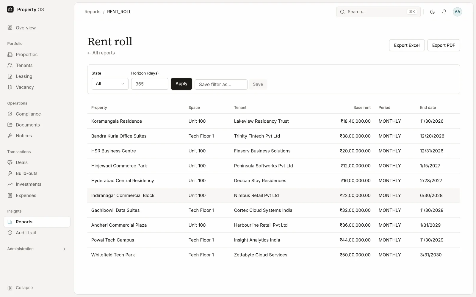Click the Koramangala Residence row cell
Screen dimensions: 476x297
[x=117, y=121]
